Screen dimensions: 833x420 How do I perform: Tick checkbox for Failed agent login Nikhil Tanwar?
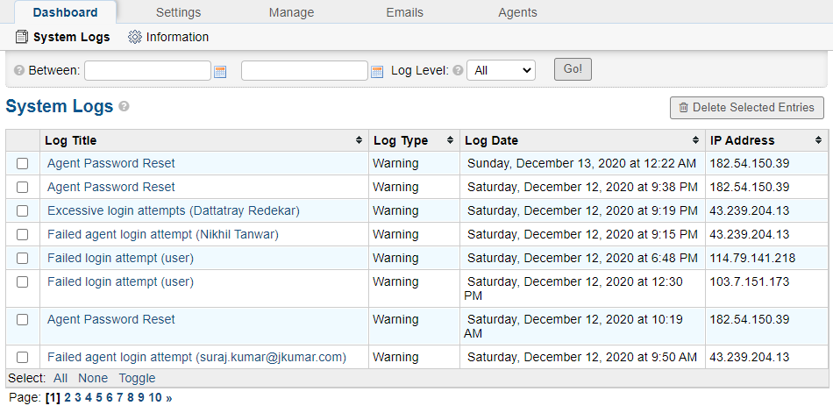click(x=22, y=234)
